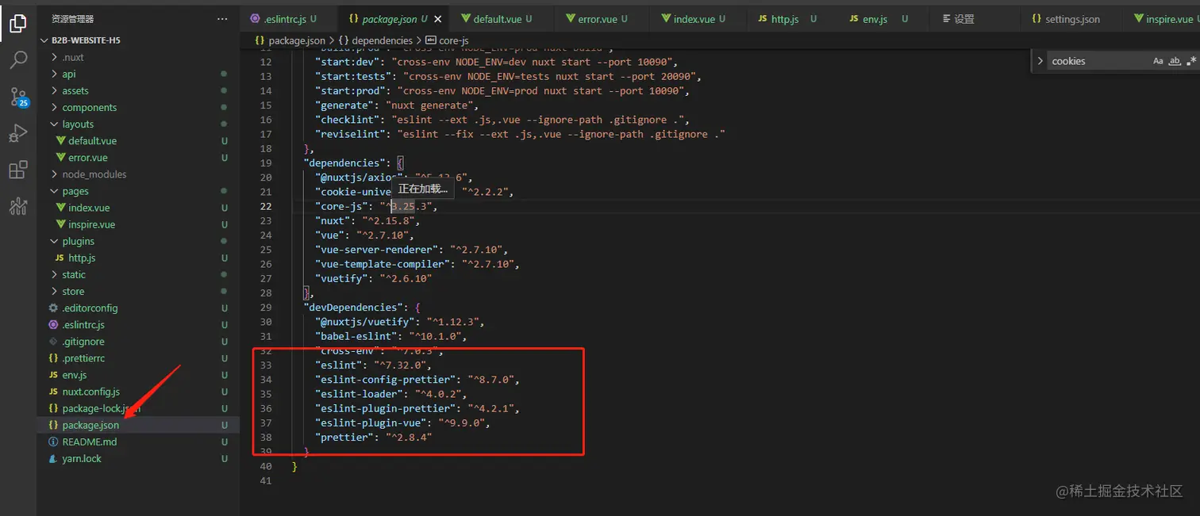Open default.vue in the layouts folder
Screen dimensions: 1200x516
click(92, 140)
